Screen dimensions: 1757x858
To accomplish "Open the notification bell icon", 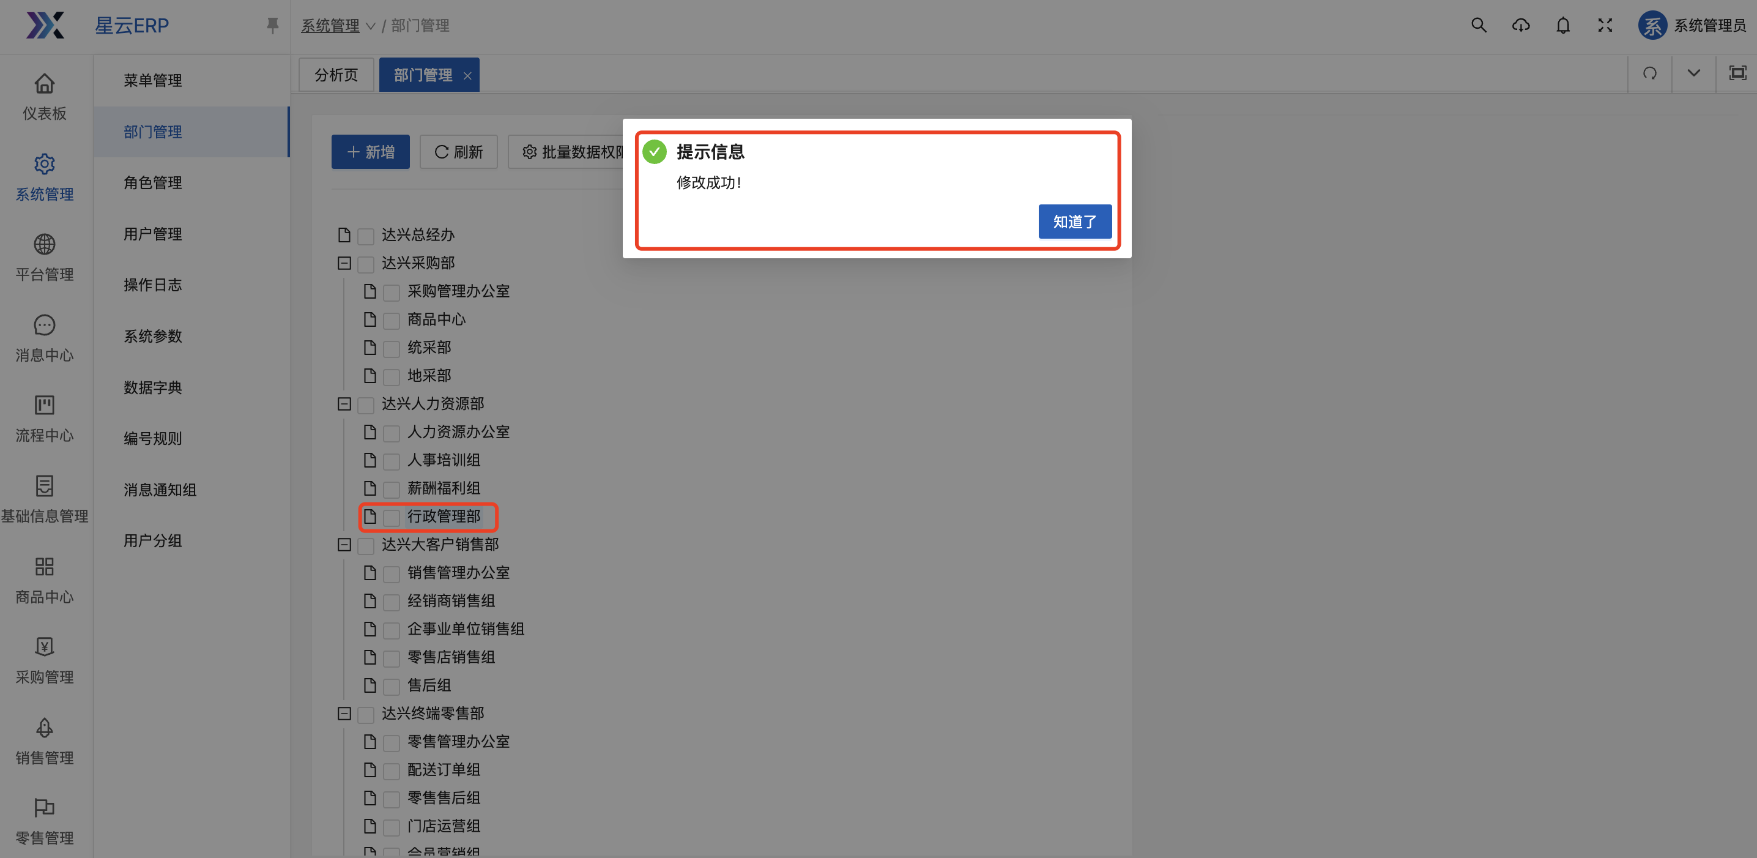I will (x=1562, y=25).
